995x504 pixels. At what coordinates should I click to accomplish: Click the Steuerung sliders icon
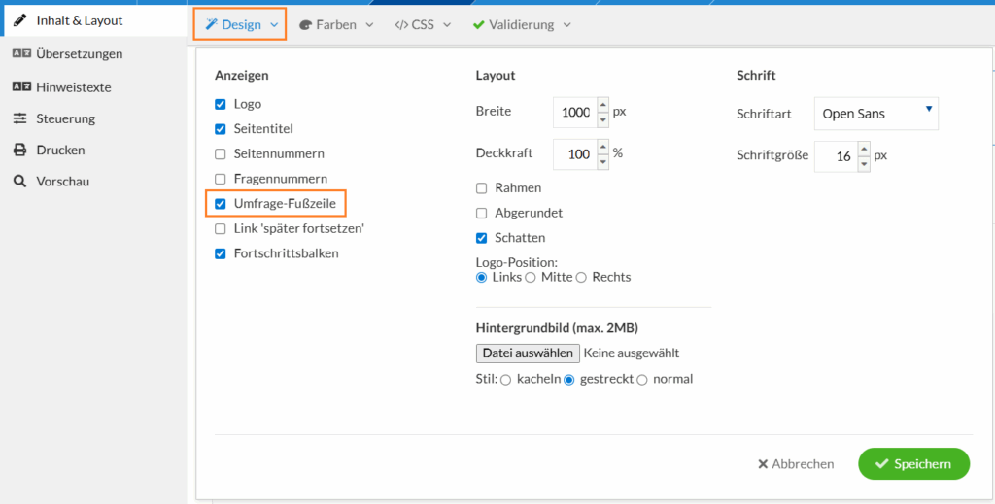(x=19, y=118)
